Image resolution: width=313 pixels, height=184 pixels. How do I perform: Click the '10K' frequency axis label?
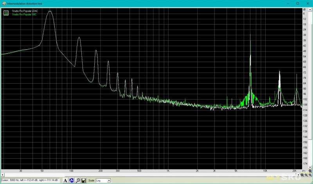coord(265,171)
